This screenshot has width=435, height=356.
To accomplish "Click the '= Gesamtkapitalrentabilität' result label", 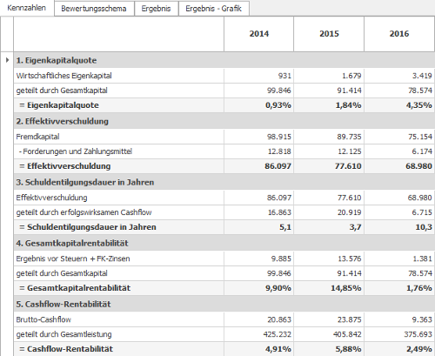I will tap(75, 288).
